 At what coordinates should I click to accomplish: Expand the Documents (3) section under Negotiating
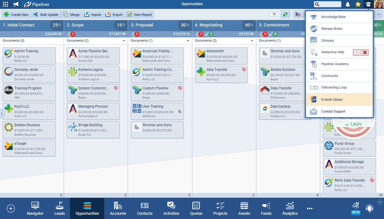coord(252,41)
